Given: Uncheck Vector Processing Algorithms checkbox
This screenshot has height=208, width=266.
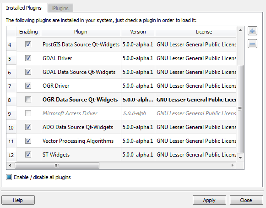Looking at the screenshot, I should click(x=28, y=141).
